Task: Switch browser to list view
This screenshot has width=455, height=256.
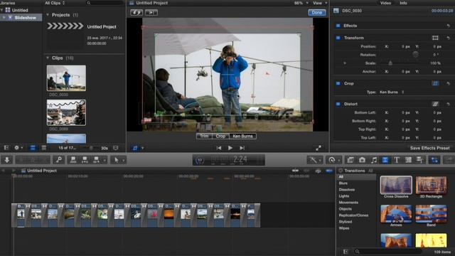Action: pyautogui.click(x=44, y=148)
